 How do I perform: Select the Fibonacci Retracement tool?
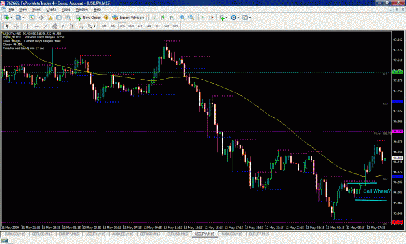(81, 26)
